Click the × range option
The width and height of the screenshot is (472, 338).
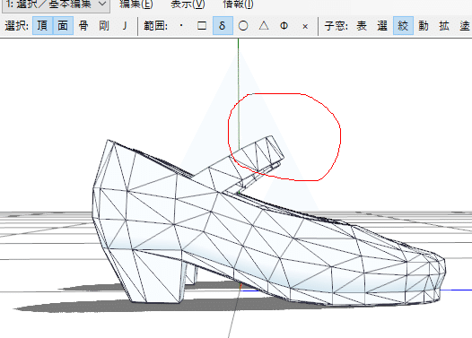tap(305, 26)
